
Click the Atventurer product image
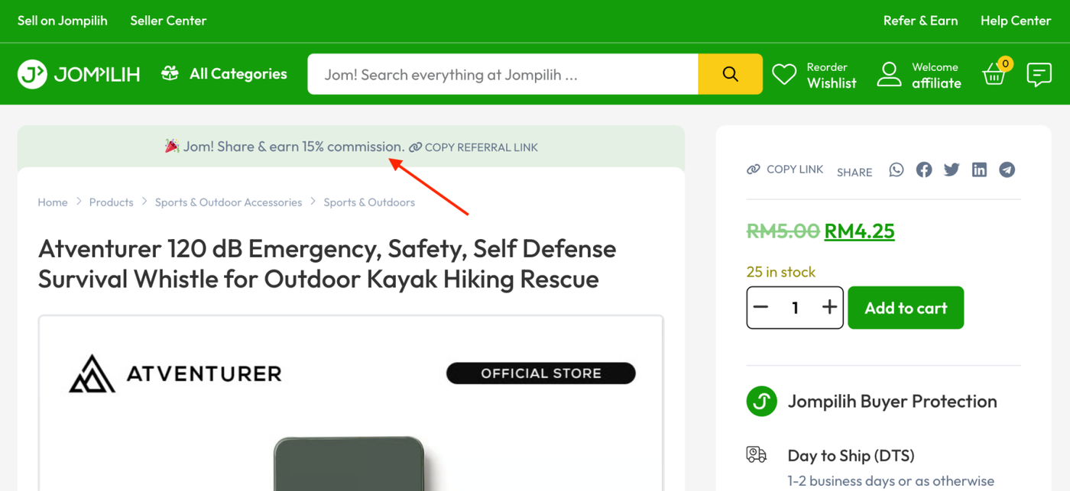(x=351, y=403)
